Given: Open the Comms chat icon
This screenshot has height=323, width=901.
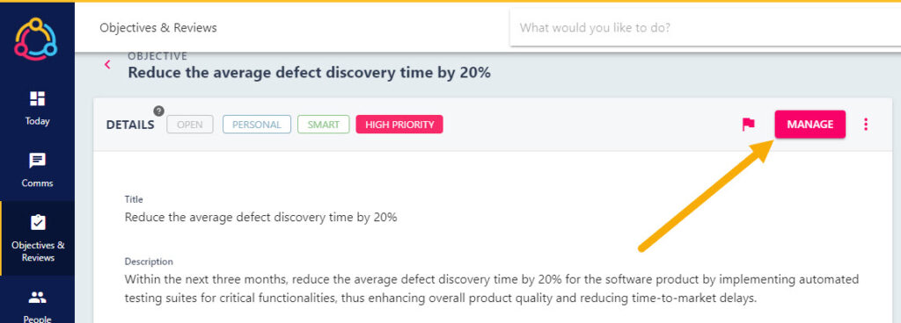Looking at the screenshot, I should [x=37, y=161].
